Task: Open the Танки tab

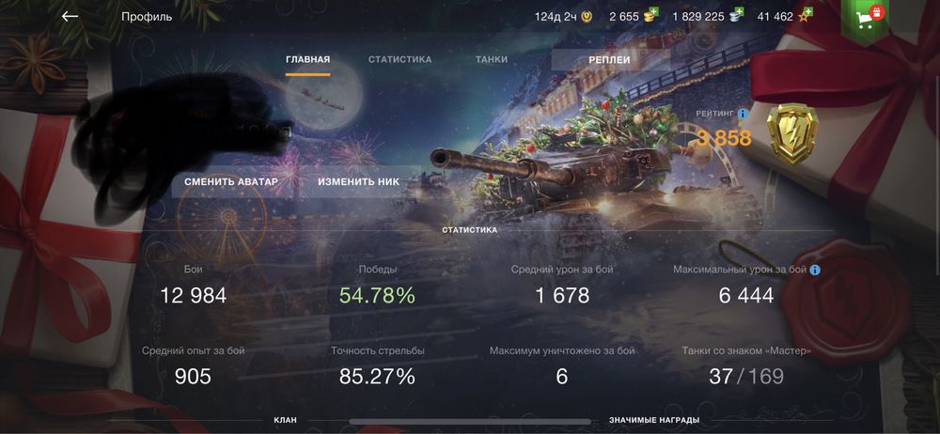Action: tap(492, 59)
